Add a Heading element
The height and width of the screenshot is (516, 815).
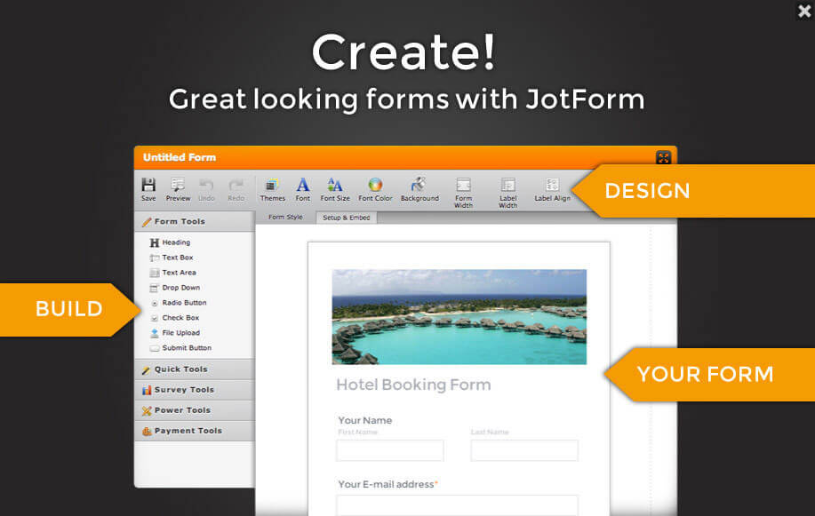(x=170, y=242)
